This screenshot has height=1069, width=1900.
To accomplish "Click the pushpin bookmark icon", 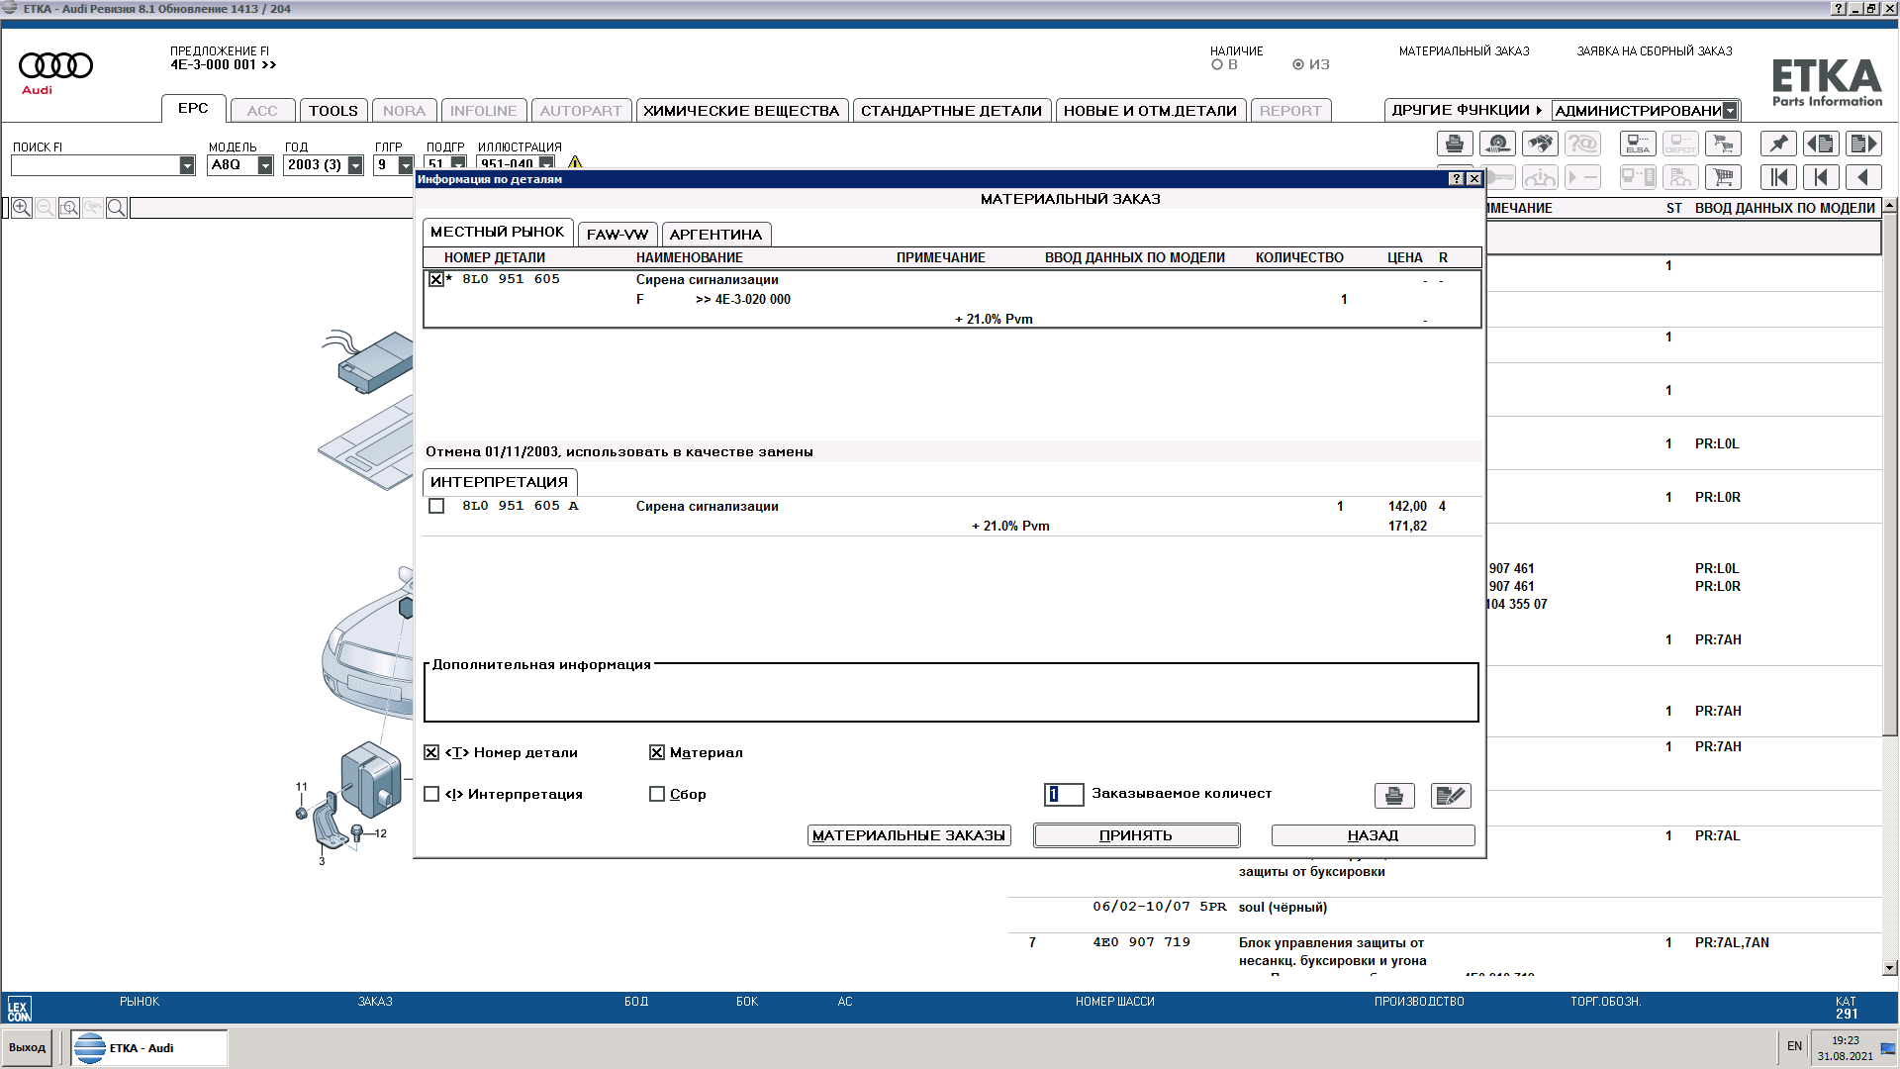I will (1778, 145).
